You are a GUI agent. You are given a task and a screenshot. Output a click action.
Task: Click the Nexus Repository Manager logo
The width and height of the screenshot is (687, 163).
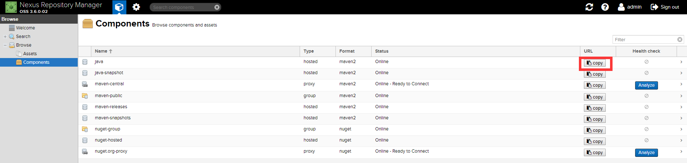tap(11, 7)
